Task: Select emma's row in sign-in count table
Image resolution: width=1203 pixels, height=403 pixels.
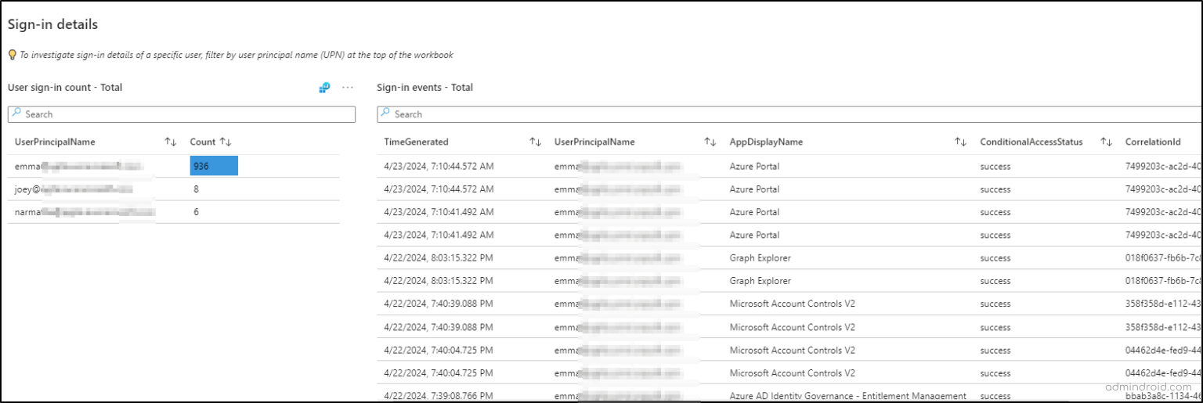Action: pyautogui.click(x=174, y=166)
